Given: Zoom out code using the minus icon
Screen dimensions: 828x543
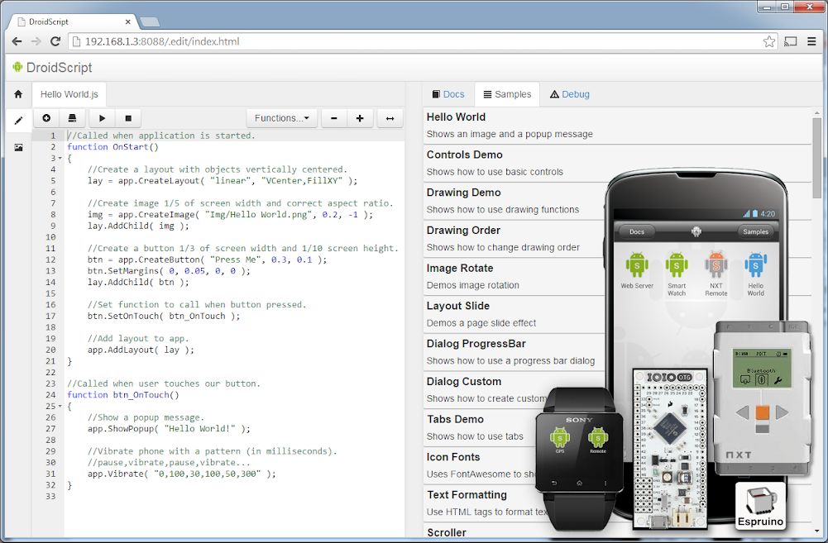Looking at the screenshot, I should coord(333,117).
